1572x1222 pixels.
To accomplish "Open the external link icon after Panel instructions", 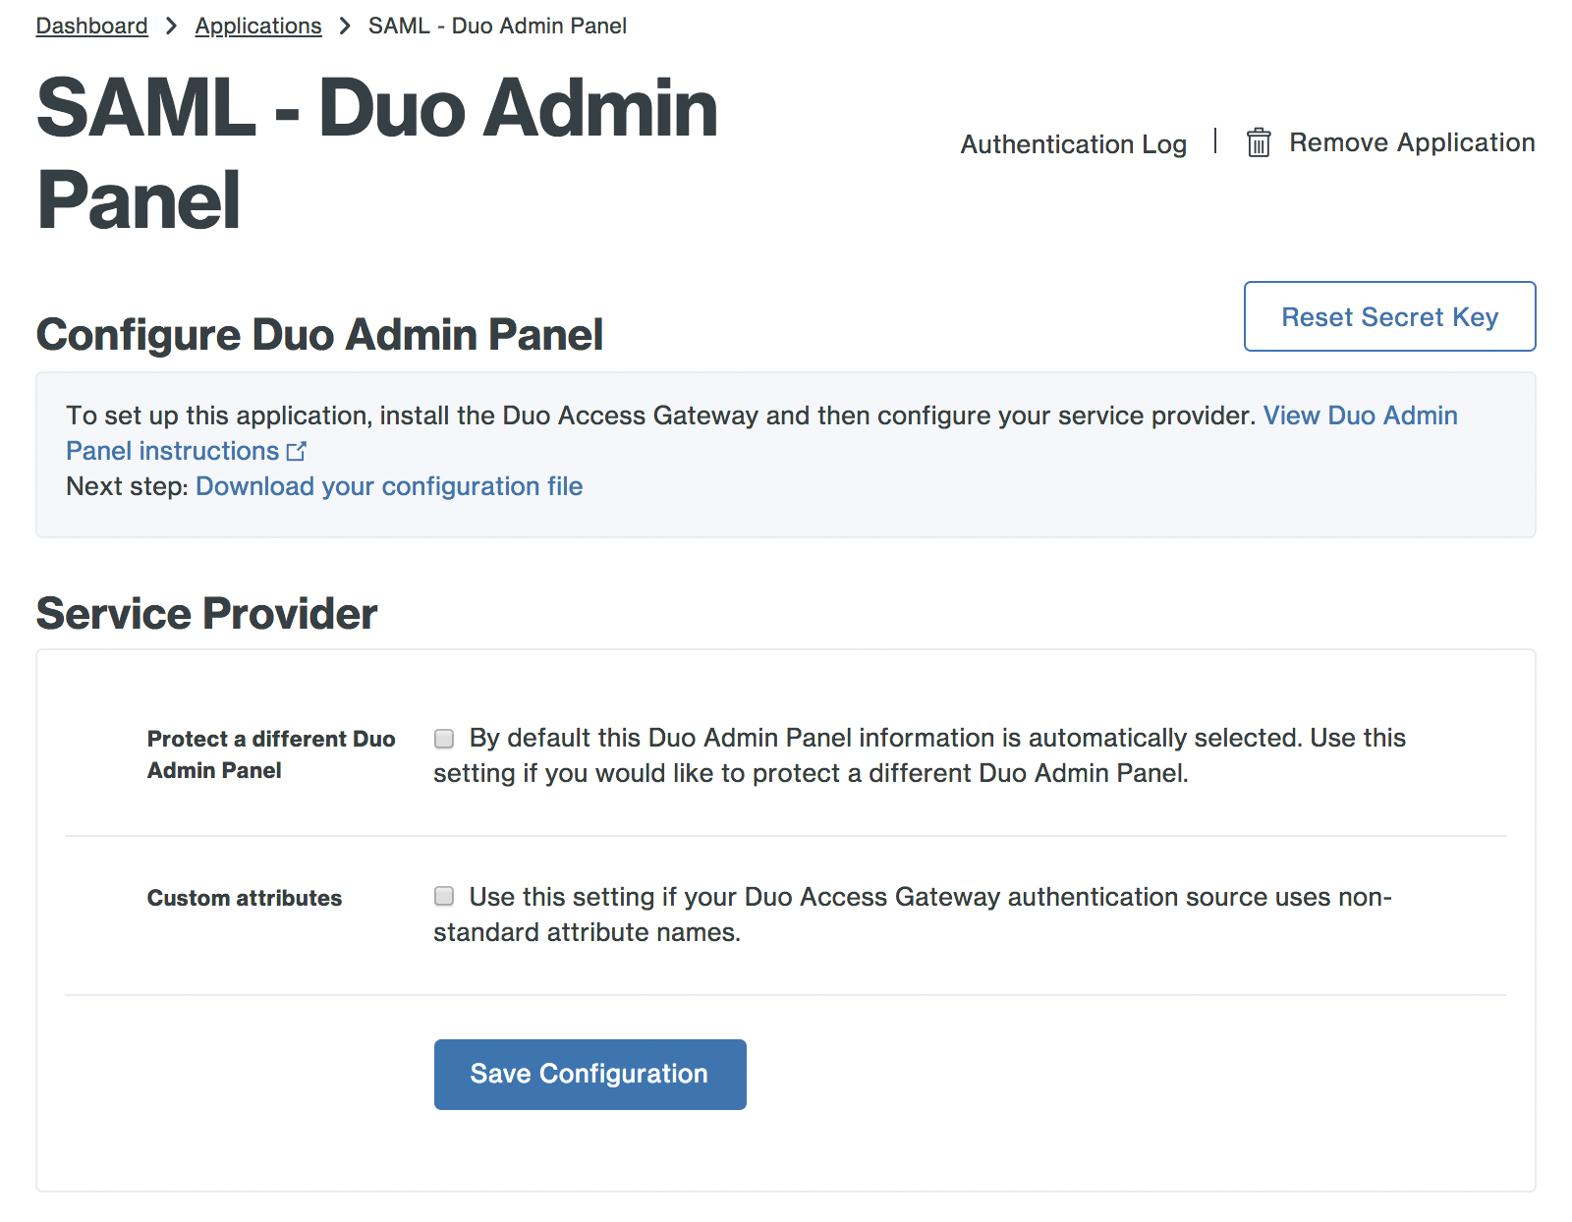I will (298, 450).
